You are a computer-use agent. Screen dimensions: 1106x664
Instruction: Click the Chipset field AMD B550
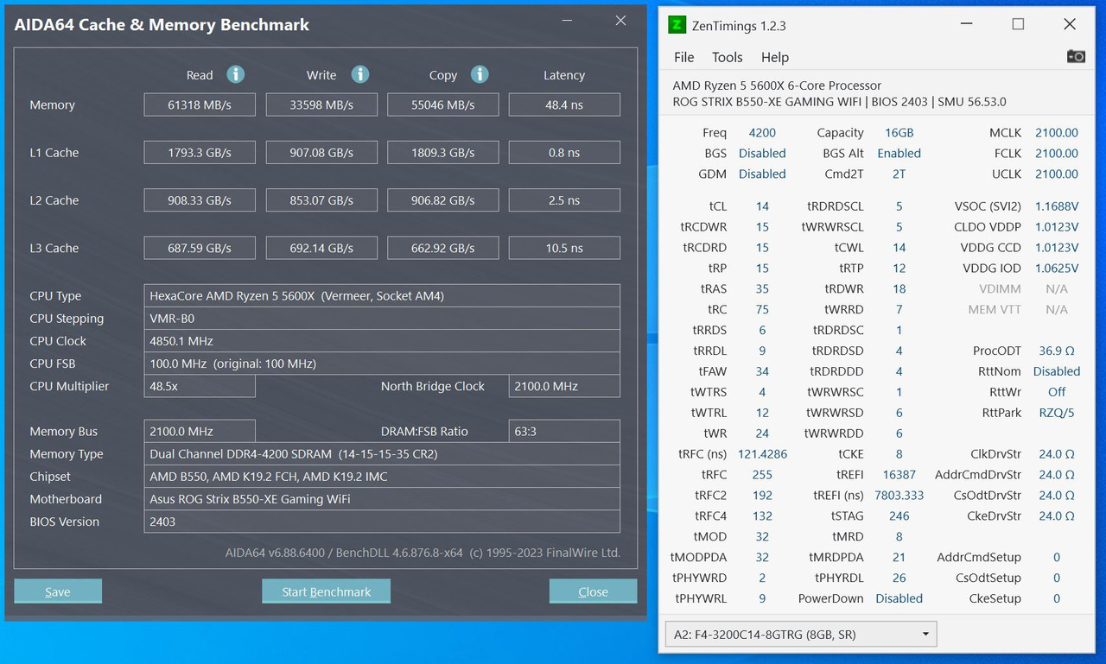(x=382, y=476)
